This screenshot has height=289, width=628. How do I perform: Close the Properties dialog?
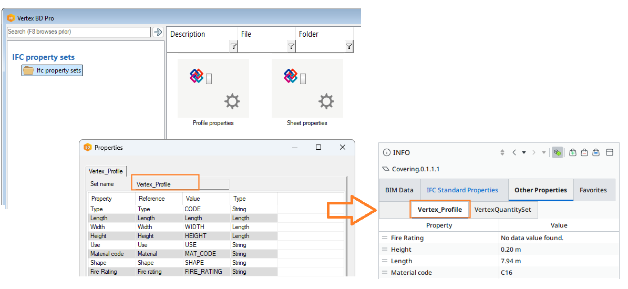tap(343, 147)
